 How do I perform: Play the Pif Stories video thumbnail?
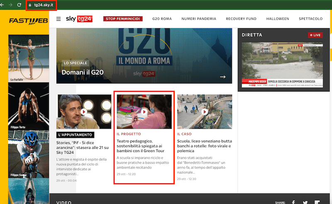tap(83, 112)
